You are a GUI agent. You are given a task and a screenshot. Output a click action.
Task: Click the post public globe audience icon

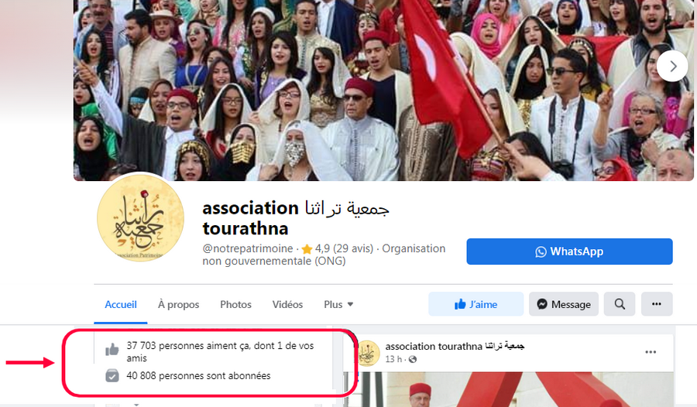click(413, 359)
